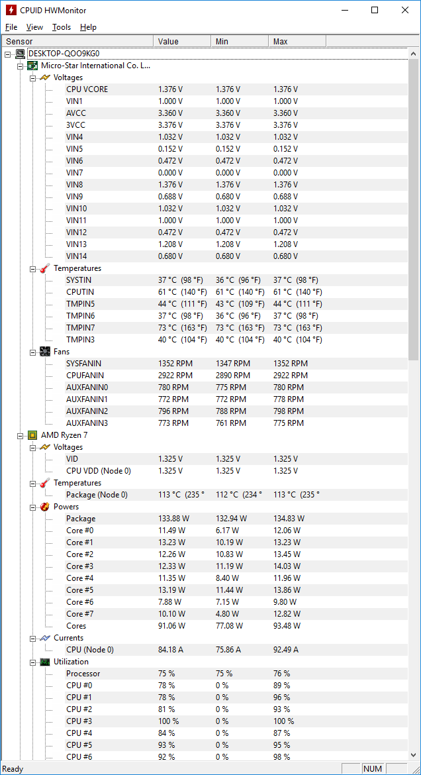Screen dimensions: 421x775
Task: Click the Currents wave icon
Action: pos(46,638)
